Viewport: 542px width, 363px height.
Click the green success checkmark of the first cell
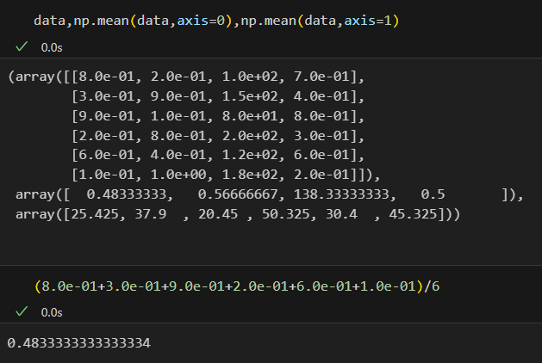click(22, 46)
